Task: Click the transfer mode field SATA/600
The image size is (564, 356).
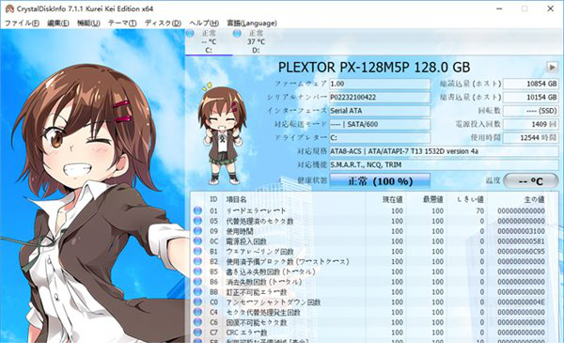Action: [380, 124]
